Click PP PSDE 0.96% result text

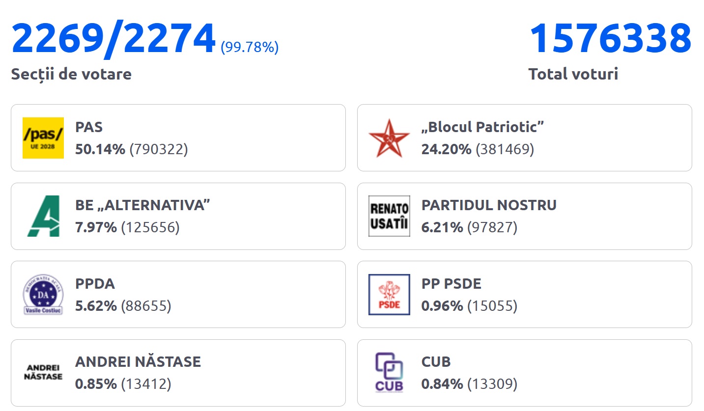[469, 306]
